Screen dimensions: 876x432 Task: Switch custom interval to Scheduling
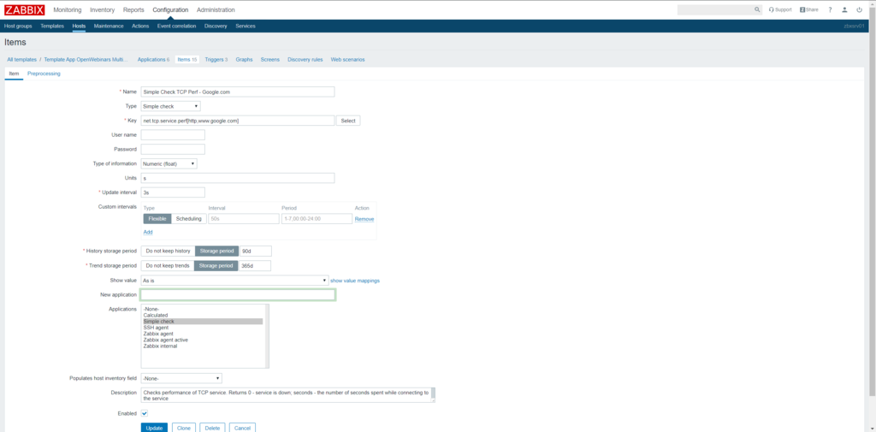coord(188,218)
